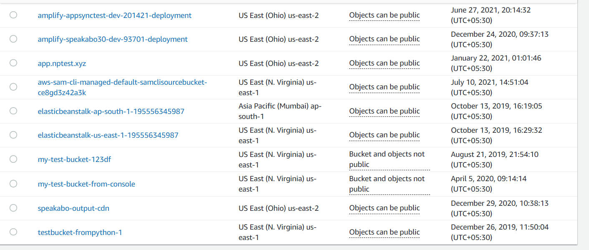Choose the app.nptest.xyz bucket radio button
589x250 pixels.
13,63
